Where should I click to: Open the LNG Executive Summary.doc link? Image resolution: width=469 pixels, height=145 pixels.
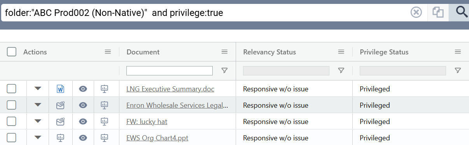170,89
